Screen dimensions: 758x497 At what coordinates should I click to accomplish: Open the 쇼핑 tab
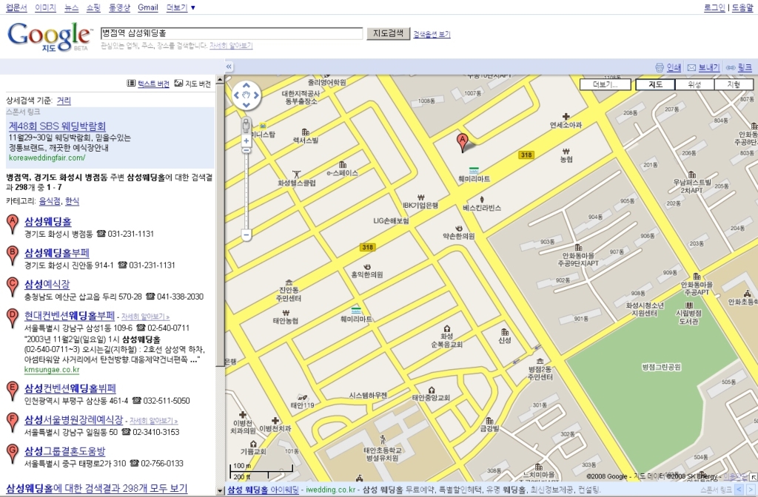click(x=93, y=7)
